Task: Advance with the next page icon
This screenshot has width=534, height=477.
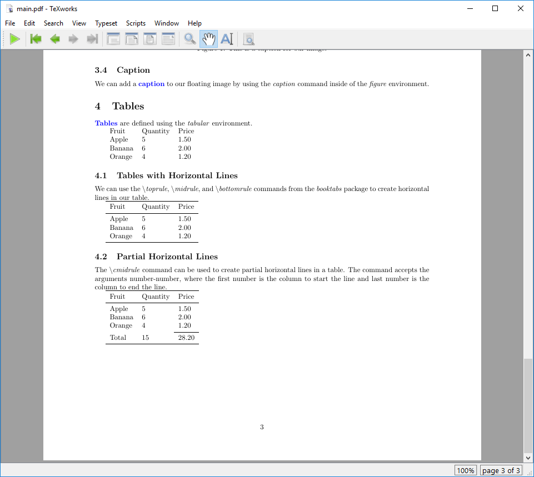Action: pos(73,38)
